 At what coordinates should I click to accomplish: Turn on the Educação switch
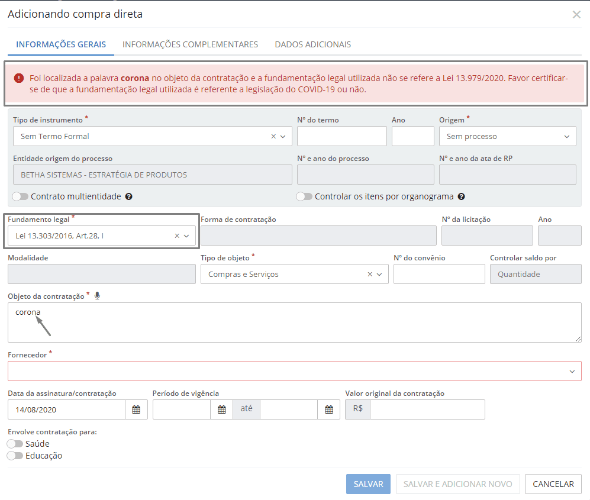pyautogui.click(x=15, y=456)
